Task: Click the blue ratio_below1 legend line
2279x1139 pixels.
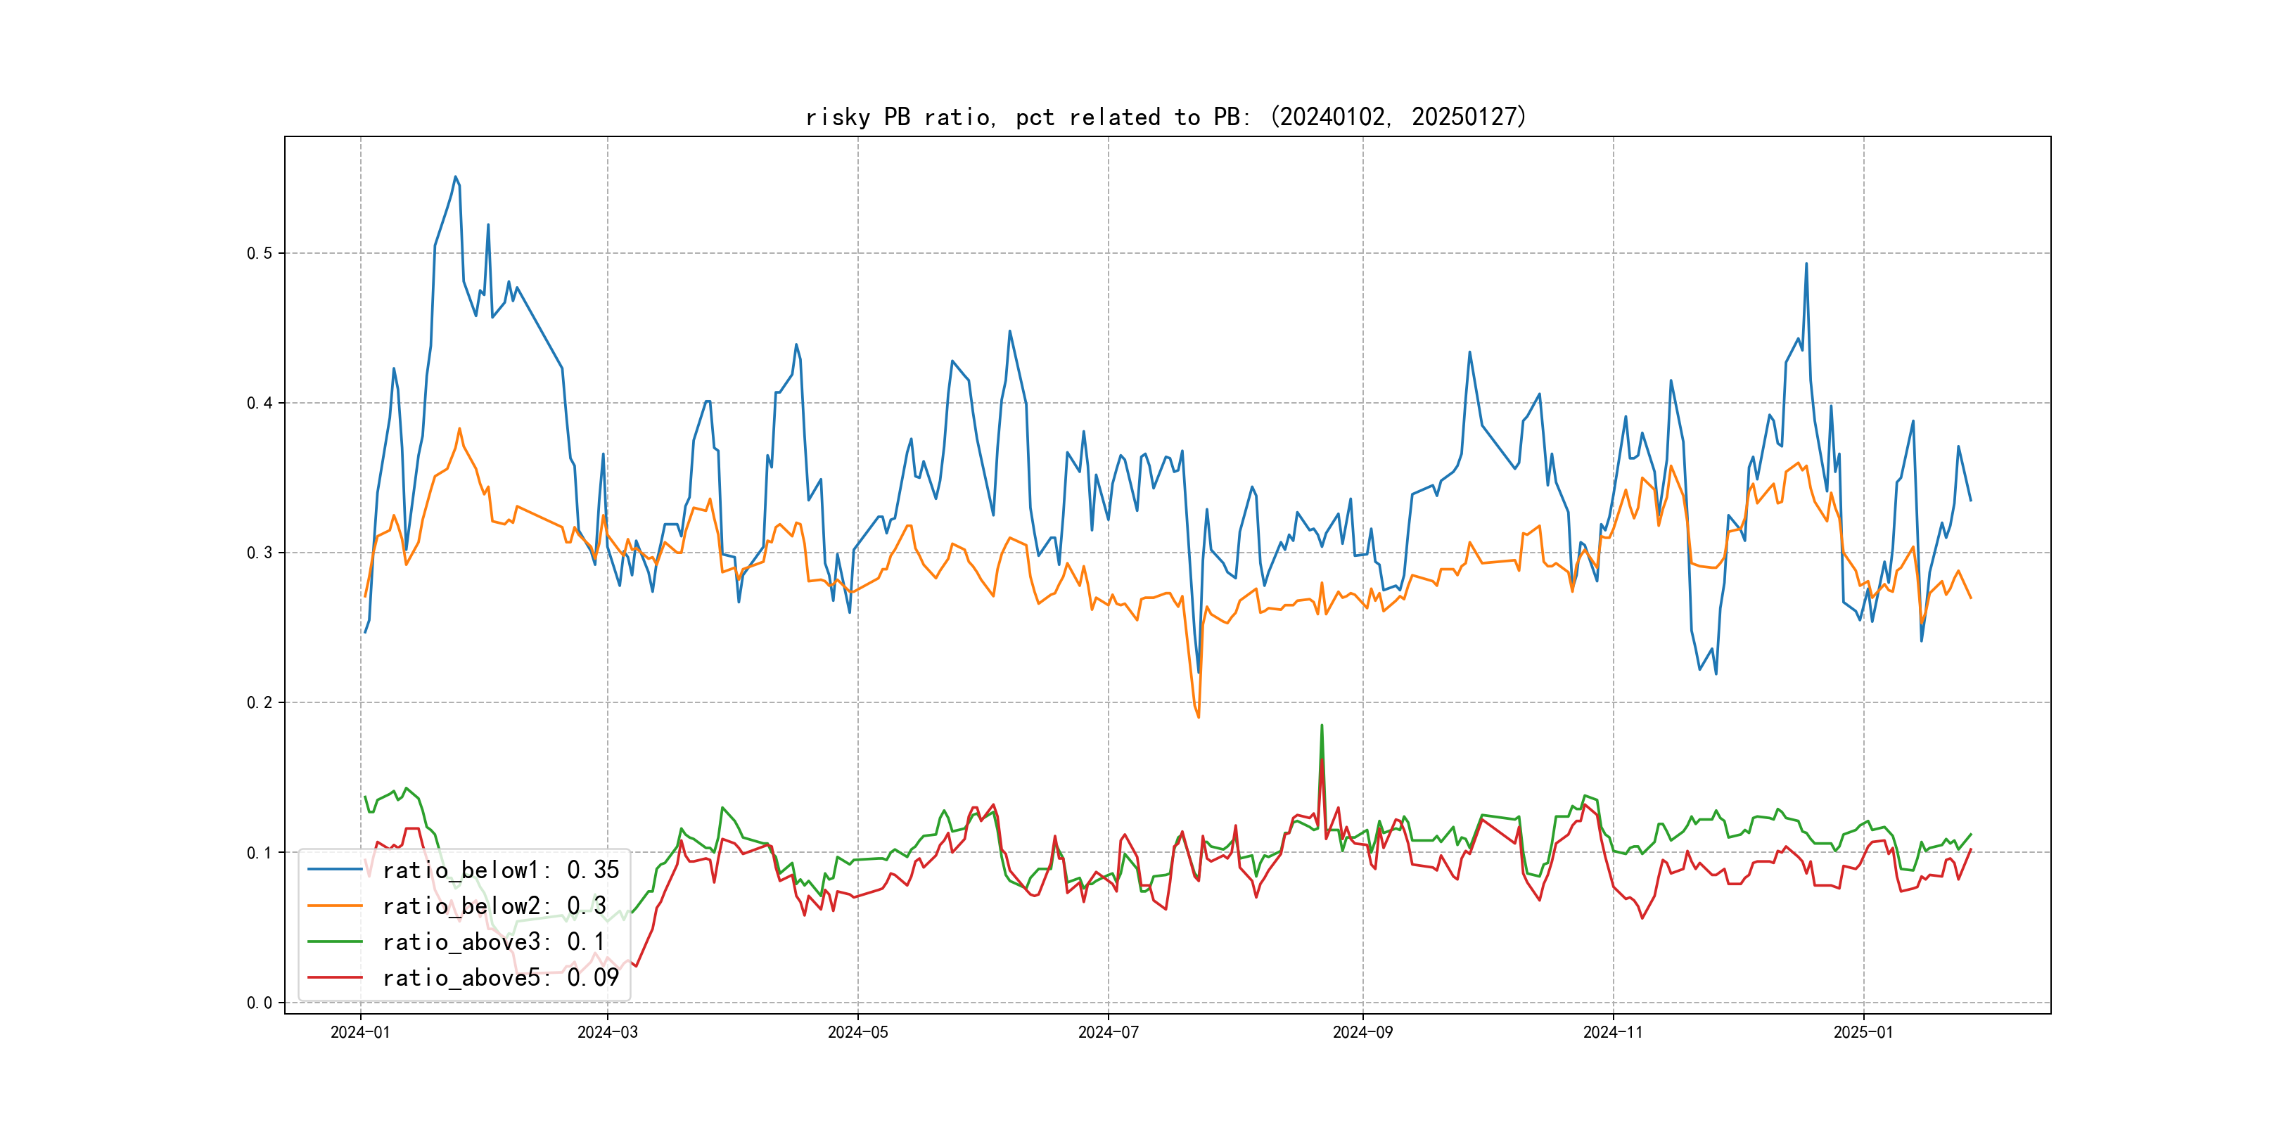Action: [334, 869]
